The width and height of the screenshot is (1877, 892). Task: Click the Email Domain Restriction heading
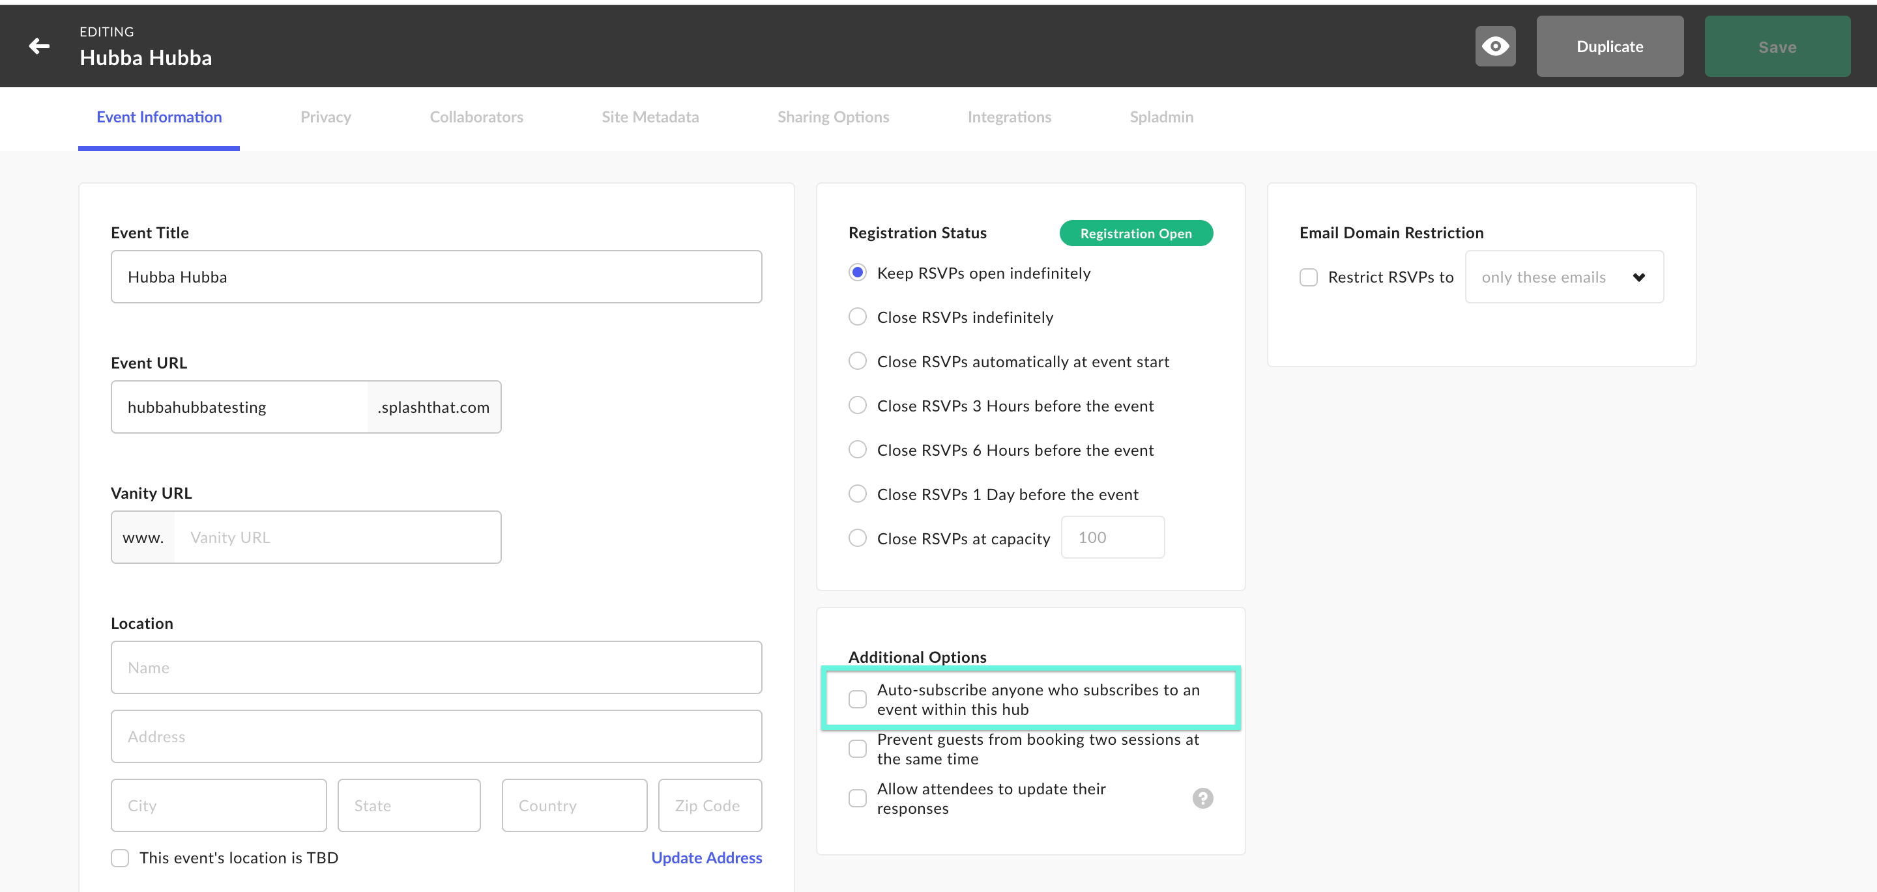[1391, 233]
